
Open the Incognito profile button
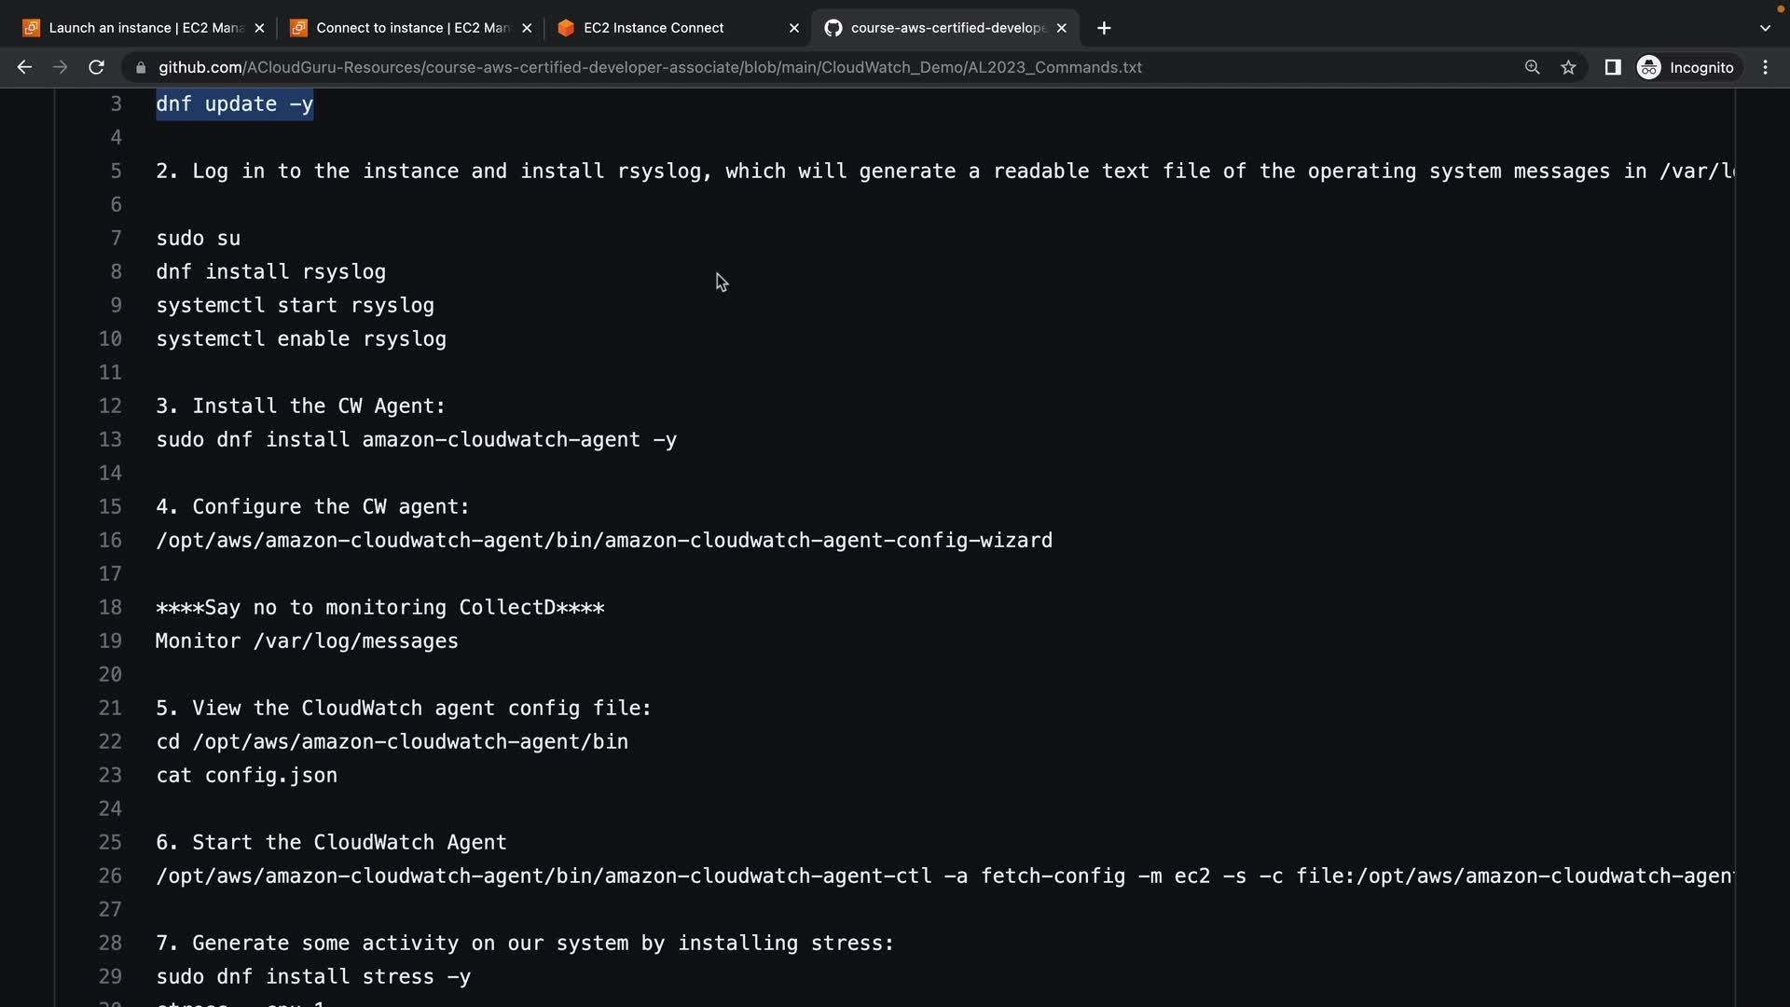coord(1686,67)
